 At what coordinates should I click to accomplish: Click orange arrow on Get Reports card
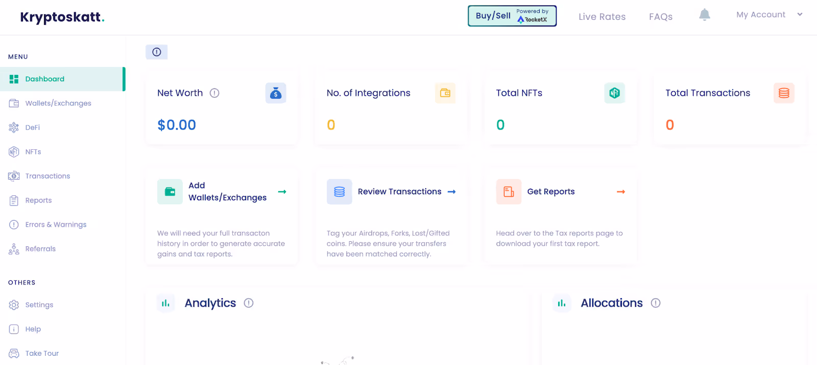coord(621,192)
